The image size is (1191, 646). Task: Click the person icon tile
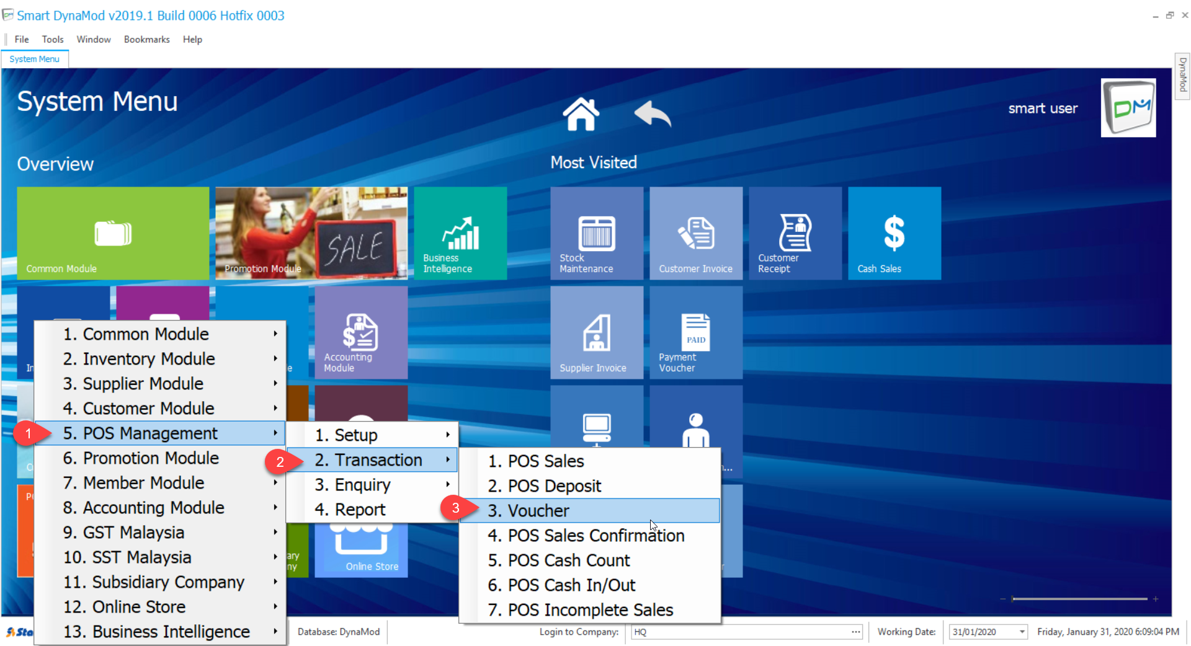696,417
